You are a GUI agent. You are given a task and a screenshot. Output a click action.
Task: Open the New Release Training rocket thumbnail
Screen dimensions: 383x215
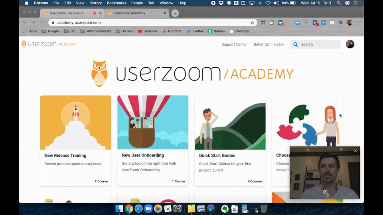[x=75, y=122]
